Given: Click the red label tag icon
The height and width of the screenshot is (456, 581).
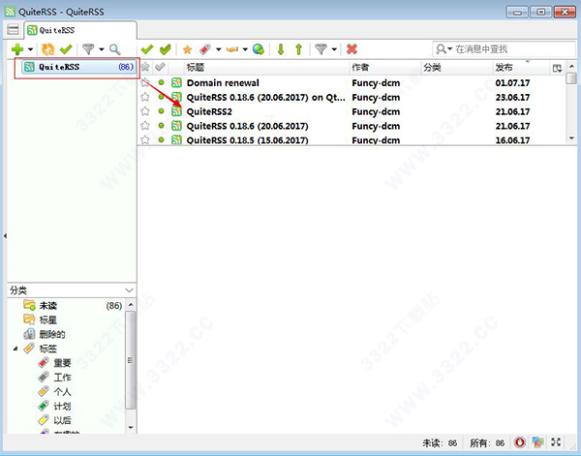Looking at the screenshot, I should click(x=205, y=49).
